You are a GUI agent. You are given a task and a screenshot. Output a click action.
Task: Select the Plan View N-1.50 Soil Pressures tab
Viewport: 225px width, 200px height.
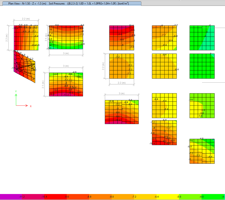click(x=70, y=4)
